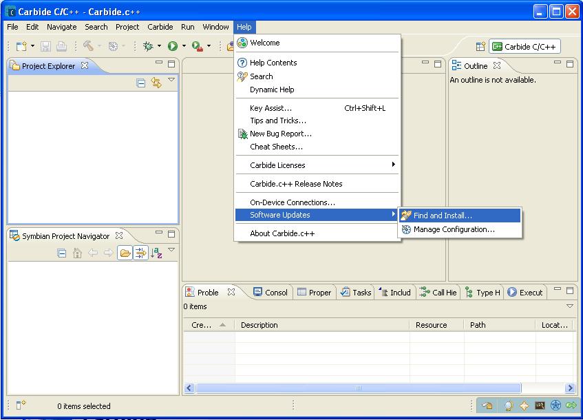Screen dimensions: 583x420
Task: Open Project Explorer view menu triangle
Action: click(171, 80)
